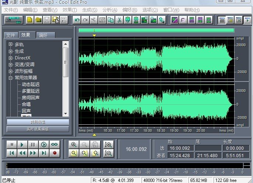Expand the DirectX tree node

pyautogui.click(x=11, y=58)
